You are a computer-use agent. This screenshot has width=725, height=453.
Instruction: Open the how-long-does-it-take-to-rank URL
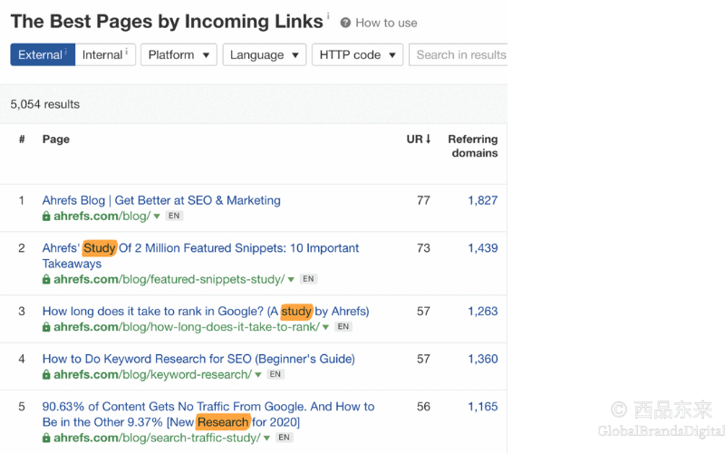(x=187, y=327)
